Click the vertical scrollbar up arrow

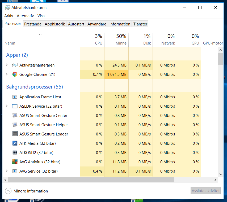(x=221, y=50)
